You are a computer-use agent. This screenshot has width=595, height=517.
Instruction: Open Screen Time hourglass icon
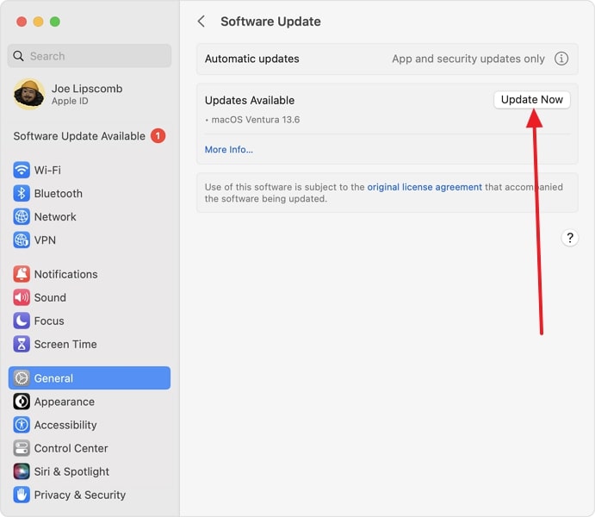(22, 344)
